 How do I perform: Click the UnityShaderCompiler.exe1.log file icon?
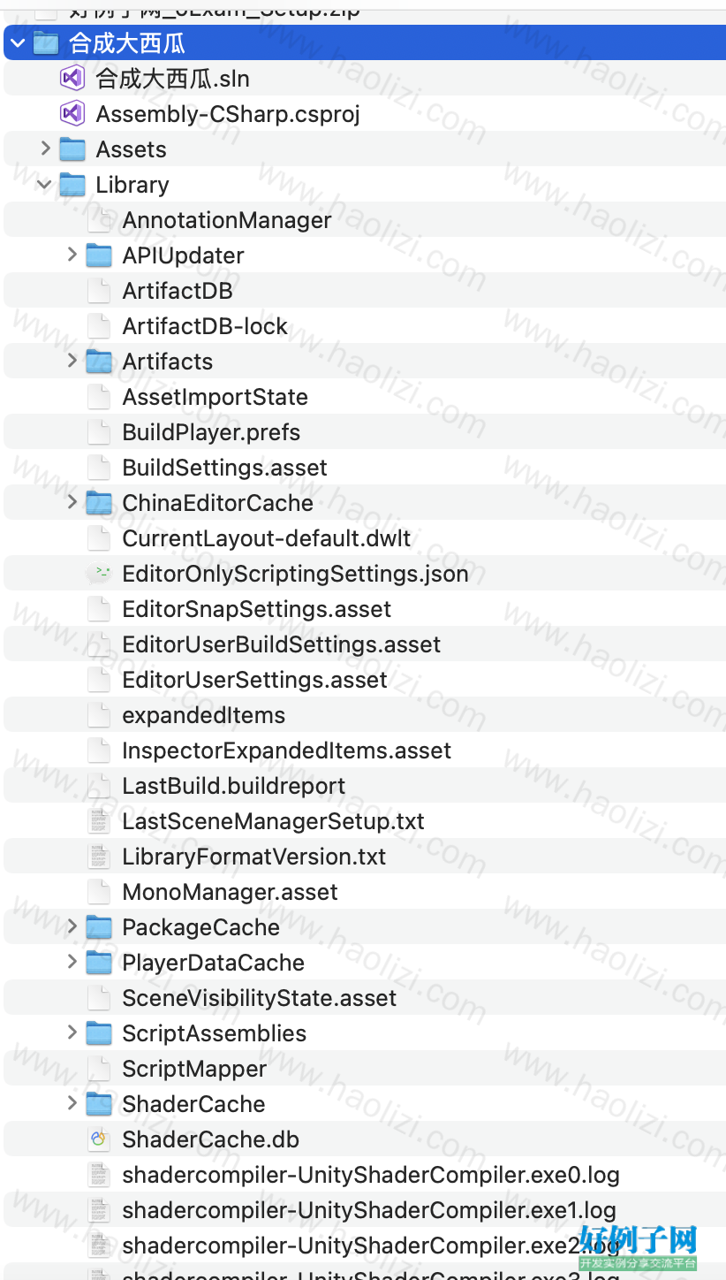(x=100, y=1210)
